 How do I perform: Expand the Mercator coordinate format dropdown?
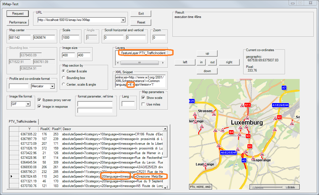(x=52, y=86)
